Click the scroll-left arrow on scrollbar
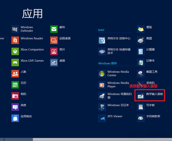172x141 pixels. (4, 140)
